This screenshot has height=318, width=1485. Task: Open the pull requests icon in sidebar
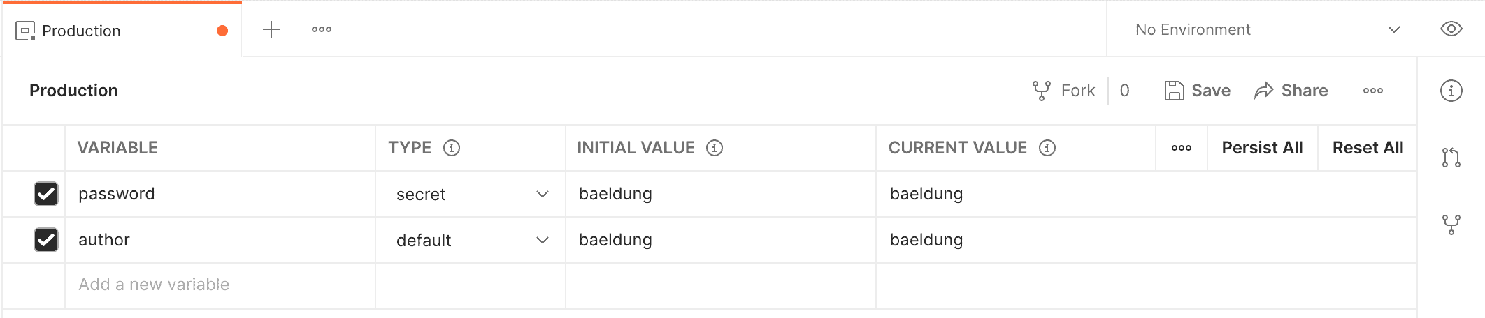coord(1451,158)
